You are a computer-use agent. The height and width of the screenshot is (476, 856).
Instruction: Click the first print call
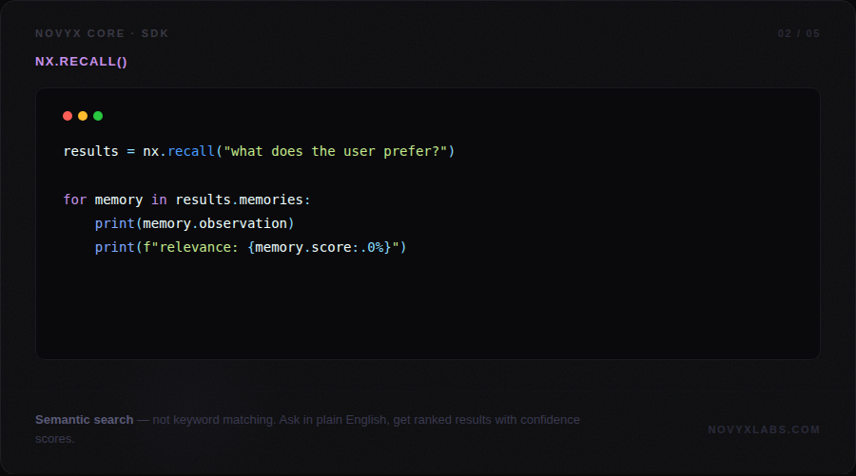114,223
